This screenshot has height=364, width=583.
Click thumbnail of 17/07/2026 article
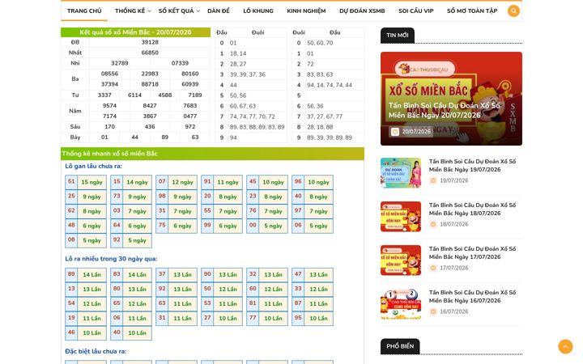pos(401,260)
